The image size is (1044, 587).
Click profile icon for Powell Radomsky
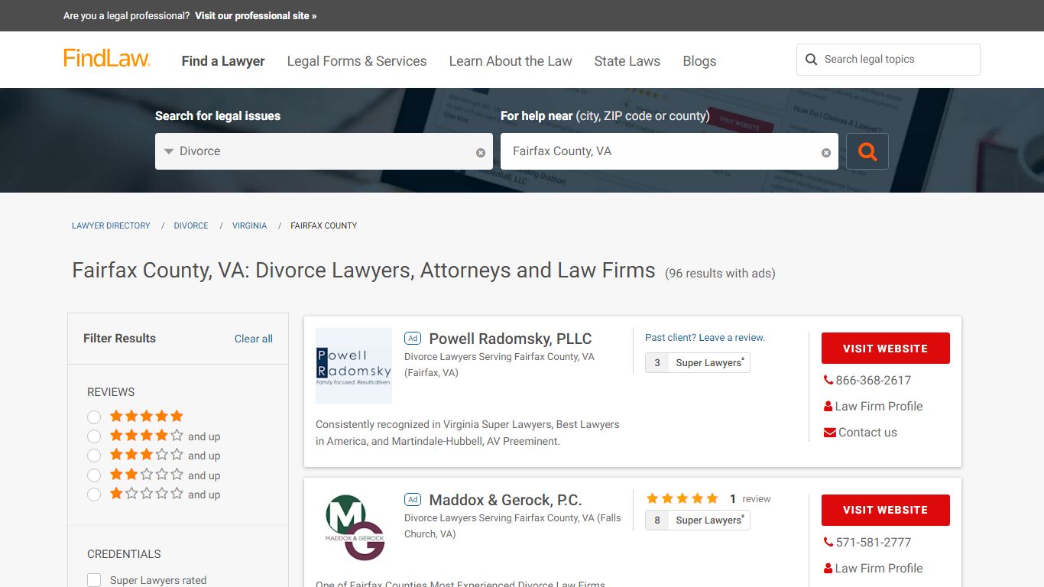828,407
